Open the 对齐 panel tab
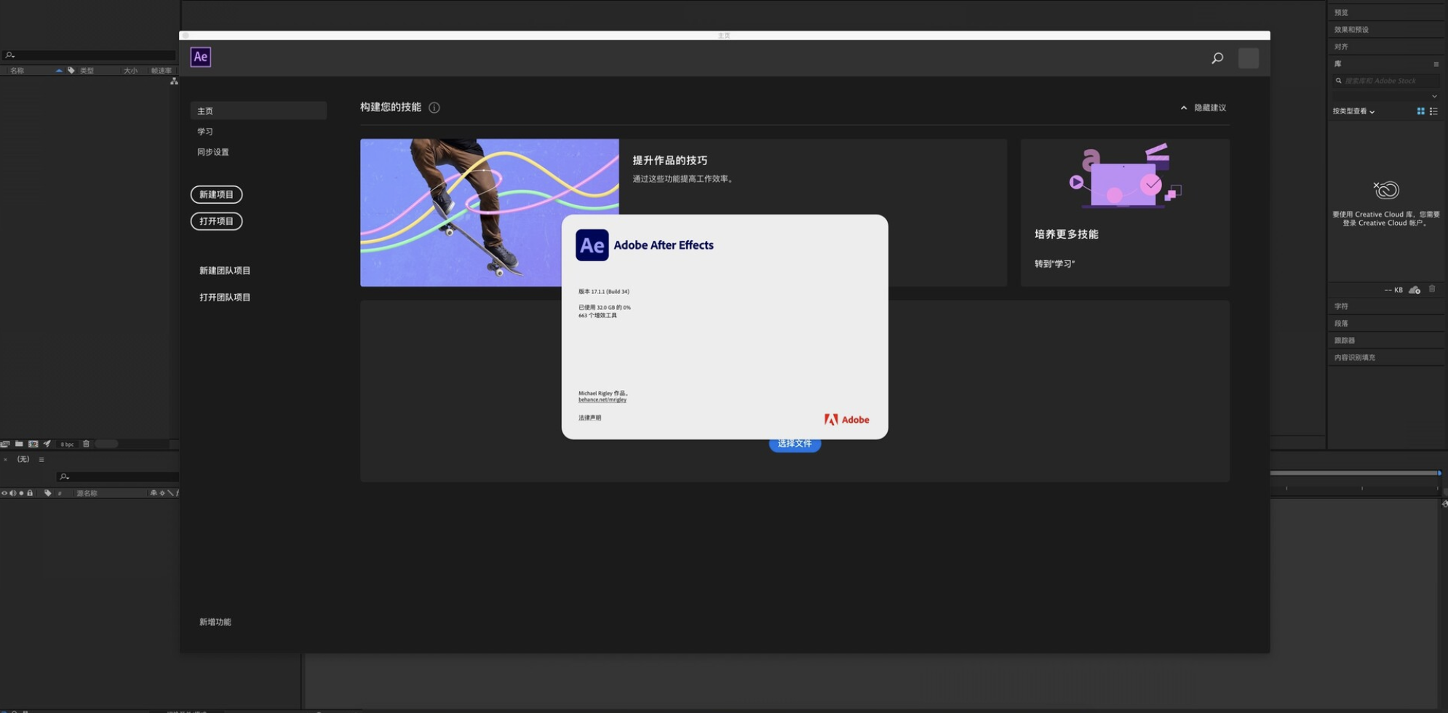This screenshot has width=1448, height=713. pos(1341,47)
